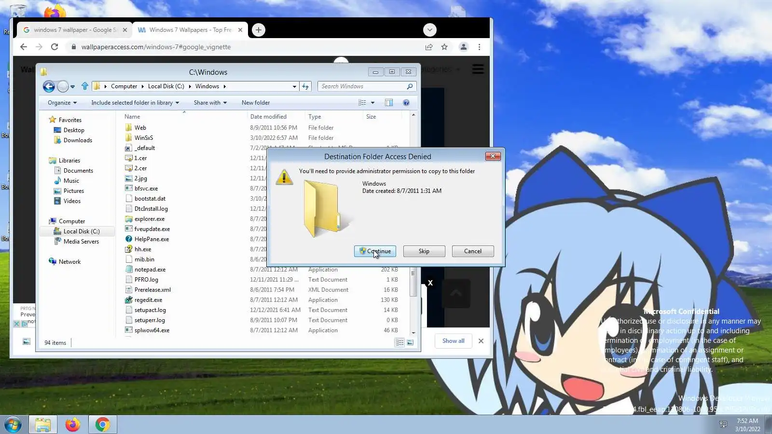Select the HelpPane.exe help icon
Screen dimensions: 772x434
click(128, 239)
